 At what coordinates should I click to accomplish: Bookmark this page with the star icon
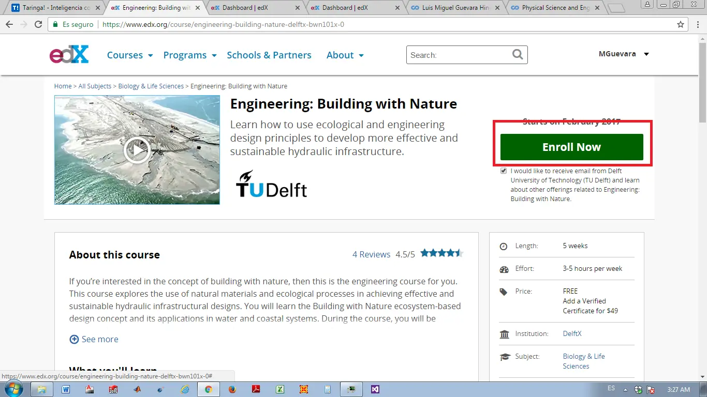(x=681, y=24)
